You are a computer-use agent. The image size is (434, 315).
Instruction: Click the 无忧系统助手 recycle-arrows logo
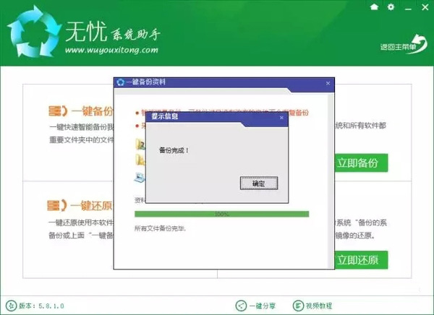pyautogui.click(x=34, y=32)
